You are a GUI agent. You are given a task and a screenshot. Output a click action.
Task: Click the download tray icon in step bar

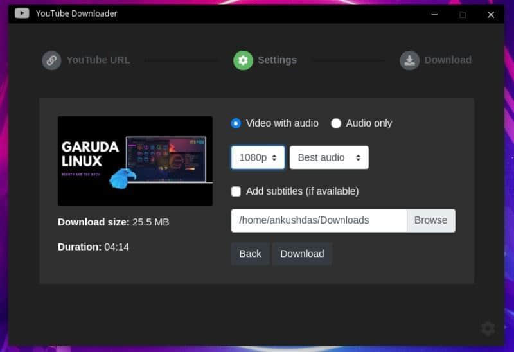409,60
